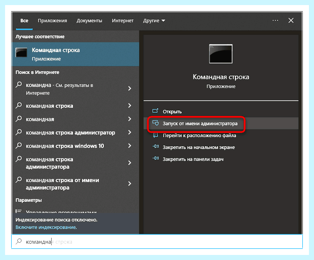The height and width of the screenshot is (260, 314).
Task: Click search icon beside 'командная строка от имени администратора'
Action: coord(19,180)
